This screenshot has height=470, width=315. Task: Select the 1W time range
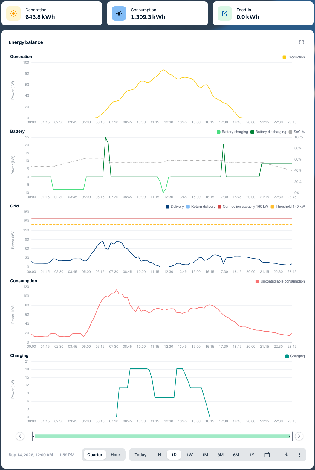189,455
